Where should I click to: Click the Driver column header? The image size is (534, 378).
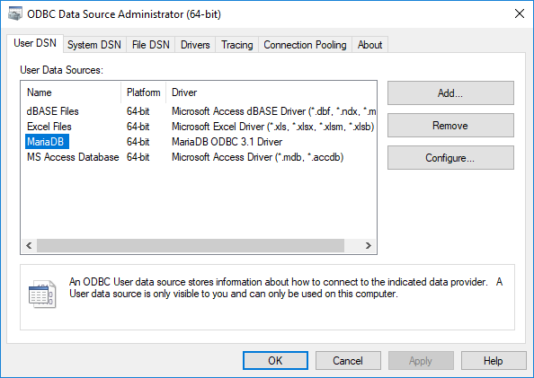(271, 92)
